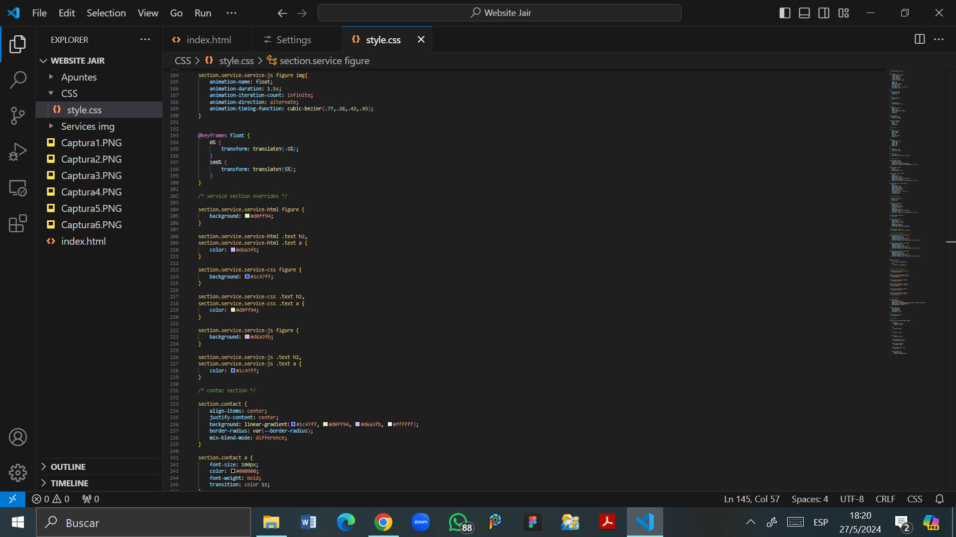Expand the Apuntes folder

[x=79, y=77]
